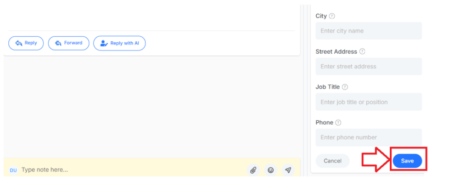The width and height of the screenshot is (449, 192).
Task: Open the Job Title help tooltip icon
Action: pyautogui.click(x=345, y=87)
